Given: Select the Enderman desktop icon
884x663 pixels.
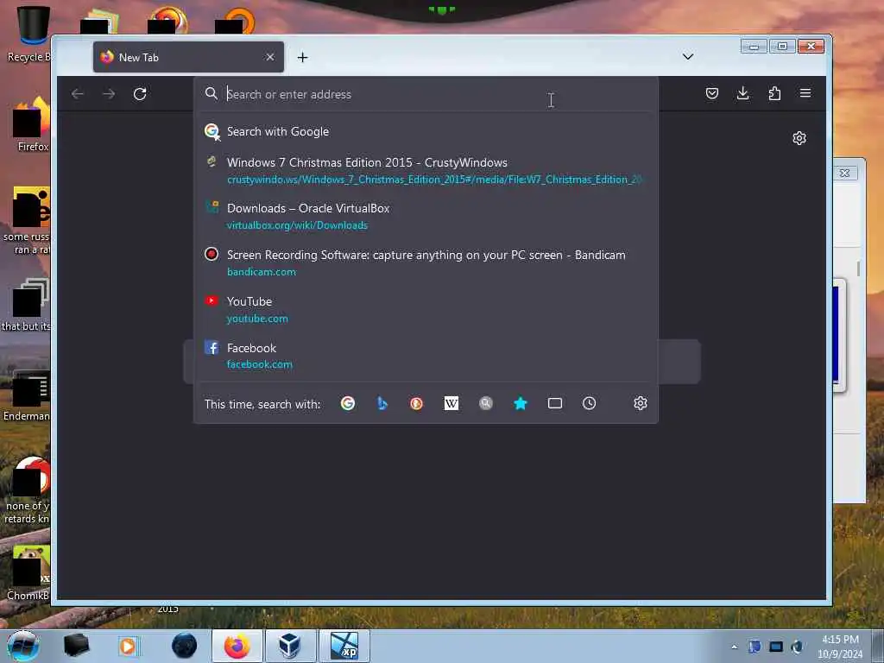Looking at the screenshot, I should coord(28,395).
